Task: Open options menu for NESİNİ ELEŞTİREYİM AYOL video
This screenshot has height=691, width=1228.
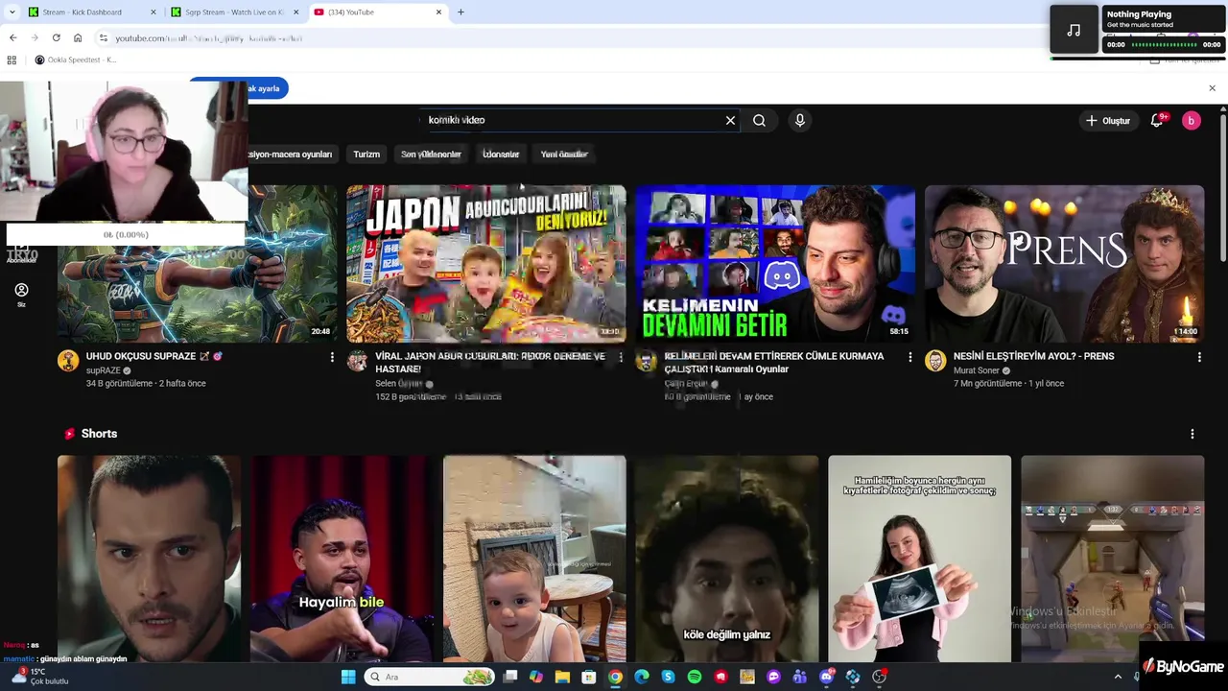Action: [1199, 357]
